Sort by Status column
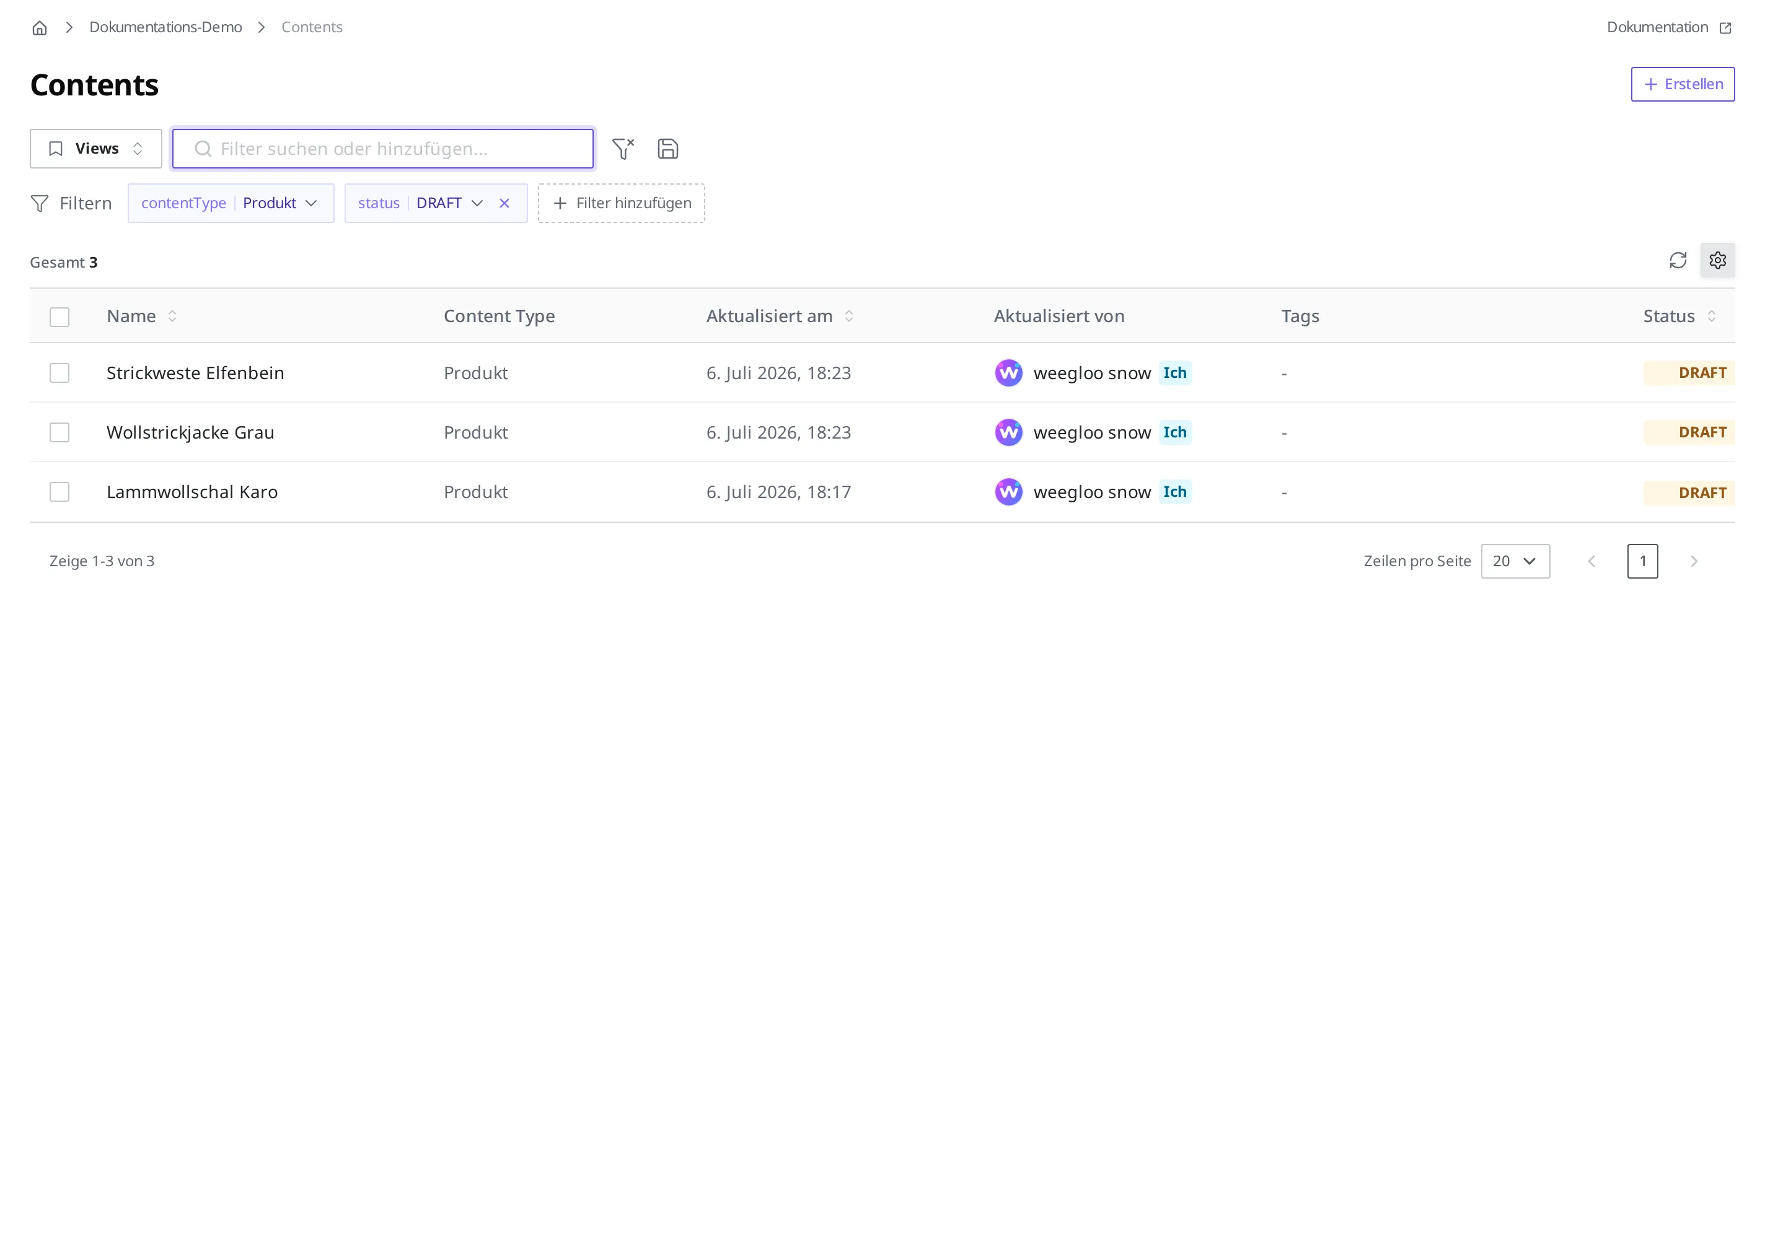The height and width of the screenshot is (1239, 1765). pos(1711,316)
